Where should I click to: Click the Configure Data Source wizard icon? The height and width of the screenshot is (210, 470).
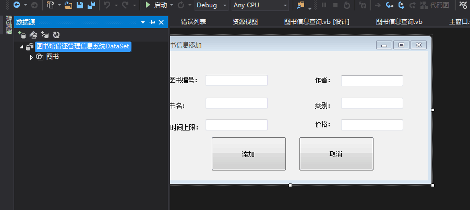[x=45, y=35]
